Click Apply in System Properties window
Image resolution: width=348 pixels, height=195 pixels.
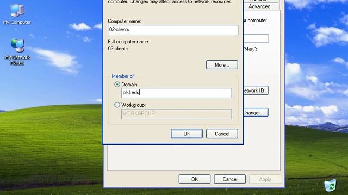265,179
